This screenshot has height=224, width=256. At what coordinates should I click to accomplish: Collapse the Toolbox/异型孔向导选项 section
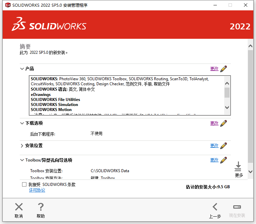[22, 160]
